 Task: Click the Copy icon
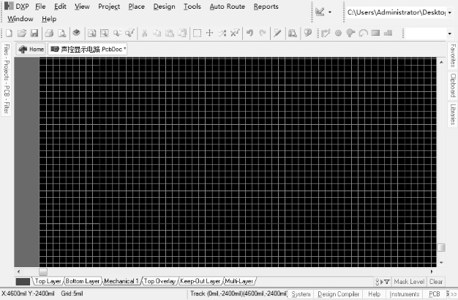pyautogui.click(x=157, y=33)
